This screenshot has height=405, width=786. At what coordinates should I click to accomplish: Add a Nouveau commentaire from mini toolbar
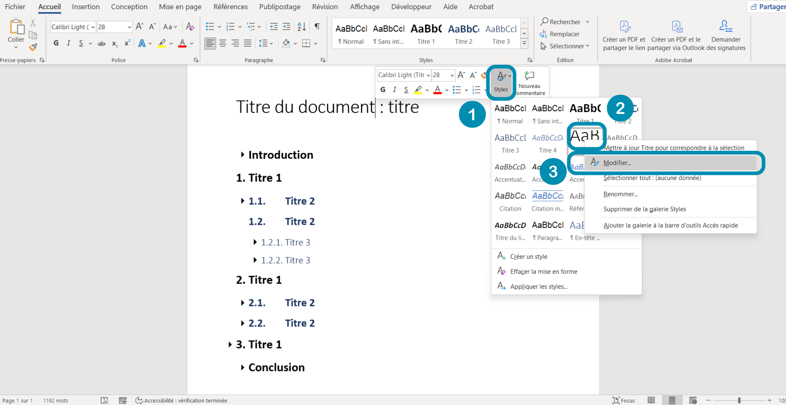529,83
